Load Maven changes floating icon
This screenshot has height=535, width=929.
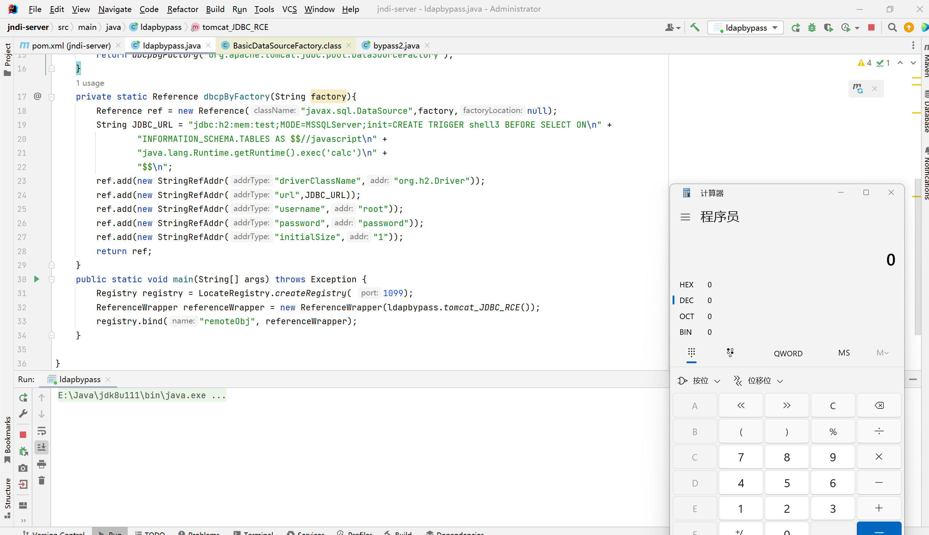(x=858, y=88)
